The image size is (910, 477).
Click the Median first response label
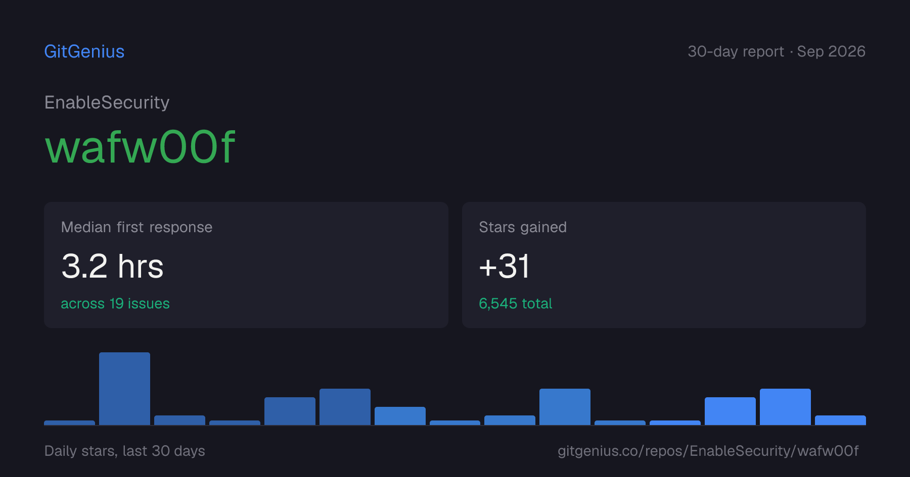click(136, 227)
